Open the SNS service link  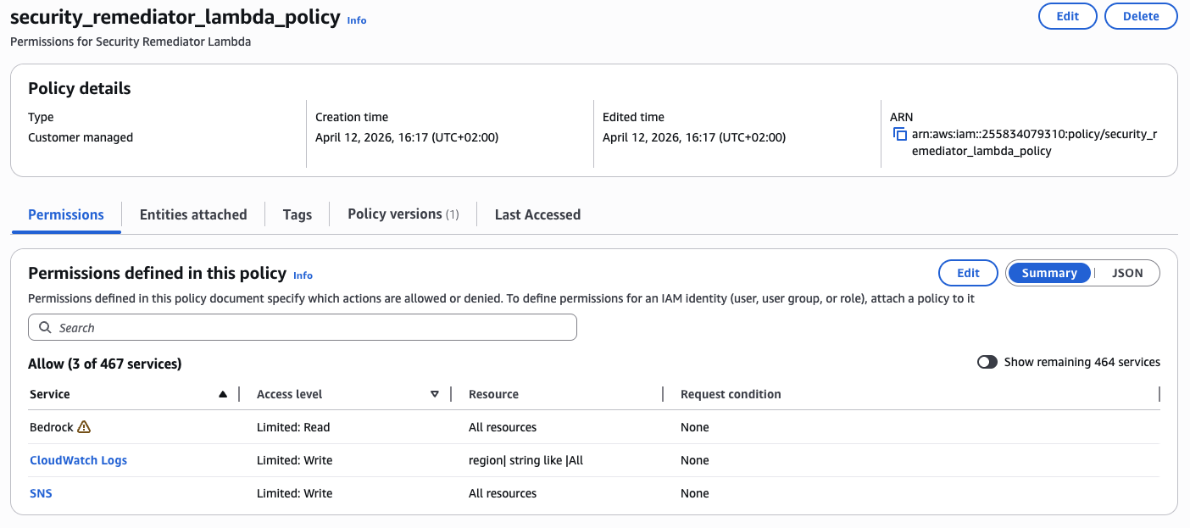pyautogui.click(x=40, y=492)
